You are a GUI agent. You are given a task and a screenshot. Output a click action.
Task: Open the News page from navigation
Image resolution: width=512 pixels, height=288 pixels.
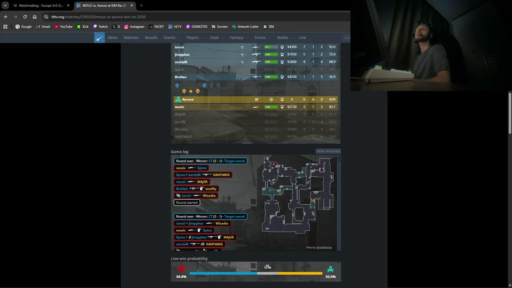tap(112, 38)
